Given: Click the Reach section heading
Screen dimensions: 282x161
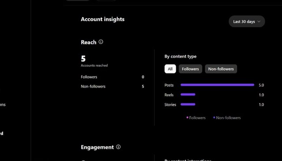Looking at the screenshot, I should [x=89, y=42].
